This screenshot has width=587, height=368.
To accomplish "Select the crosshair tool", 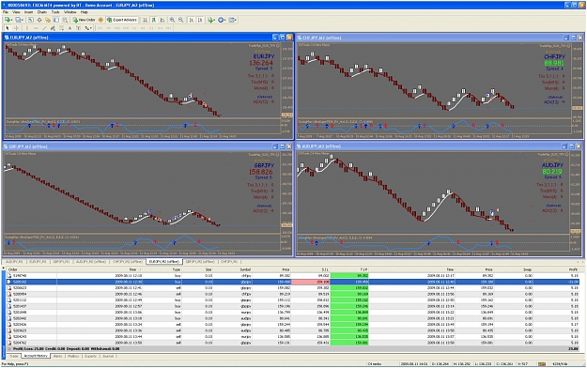I will (x=16, y=28).
